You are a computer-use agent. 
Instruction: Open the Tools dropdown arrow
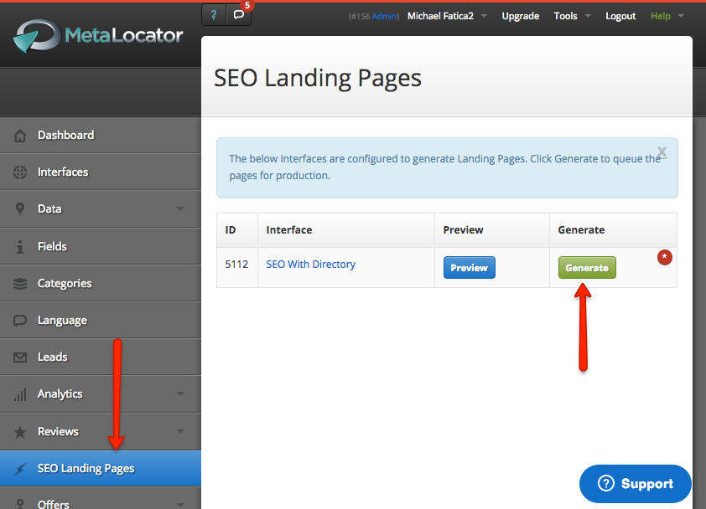tap(588, 16)
